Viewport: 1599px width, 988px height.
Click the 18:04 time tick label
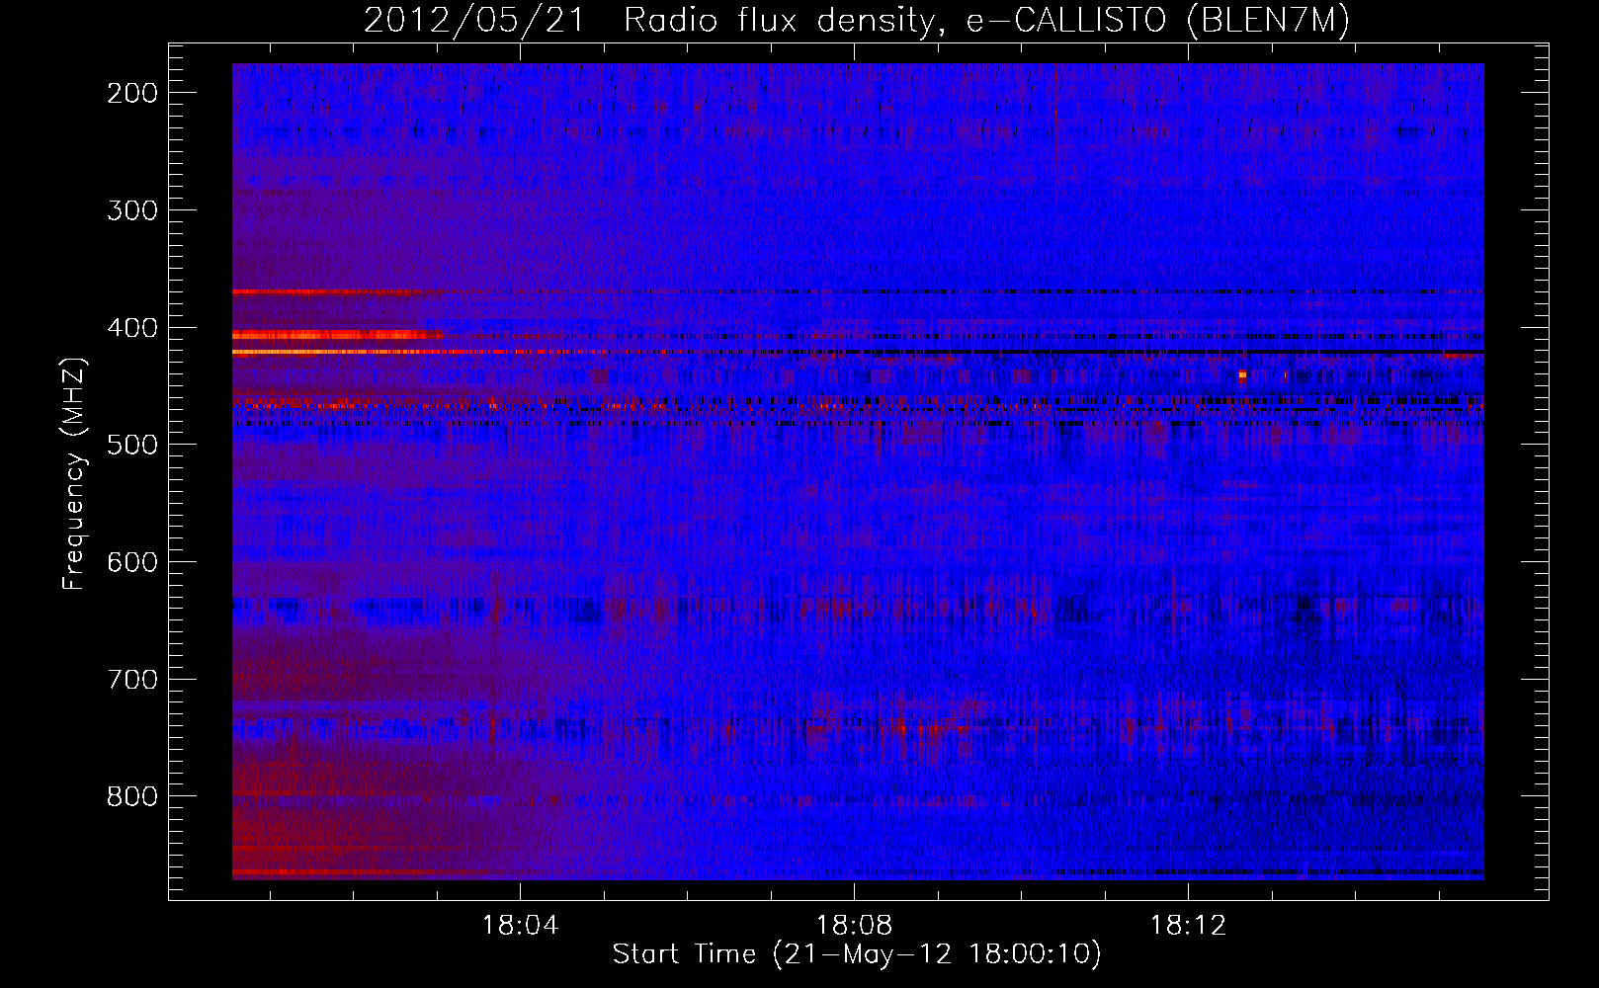[x=520, y=926]
